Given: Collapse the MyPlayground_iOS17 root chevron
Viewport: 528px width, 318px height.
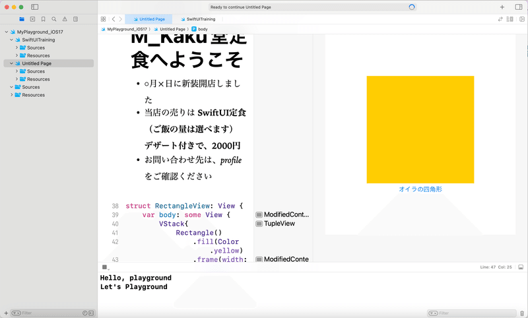Looking at the screenshot, I should [x=7, y=32].
